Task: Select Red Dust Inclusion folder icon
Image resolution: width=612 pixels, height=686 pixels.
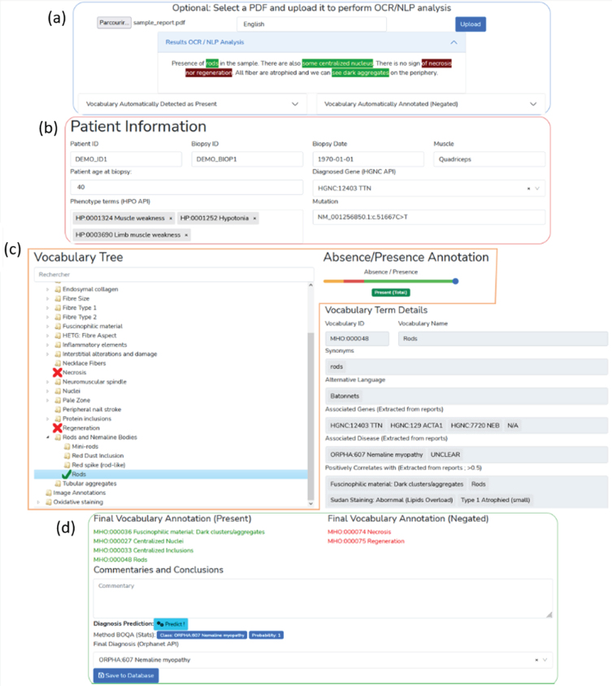Action: (x=67, y=456)
